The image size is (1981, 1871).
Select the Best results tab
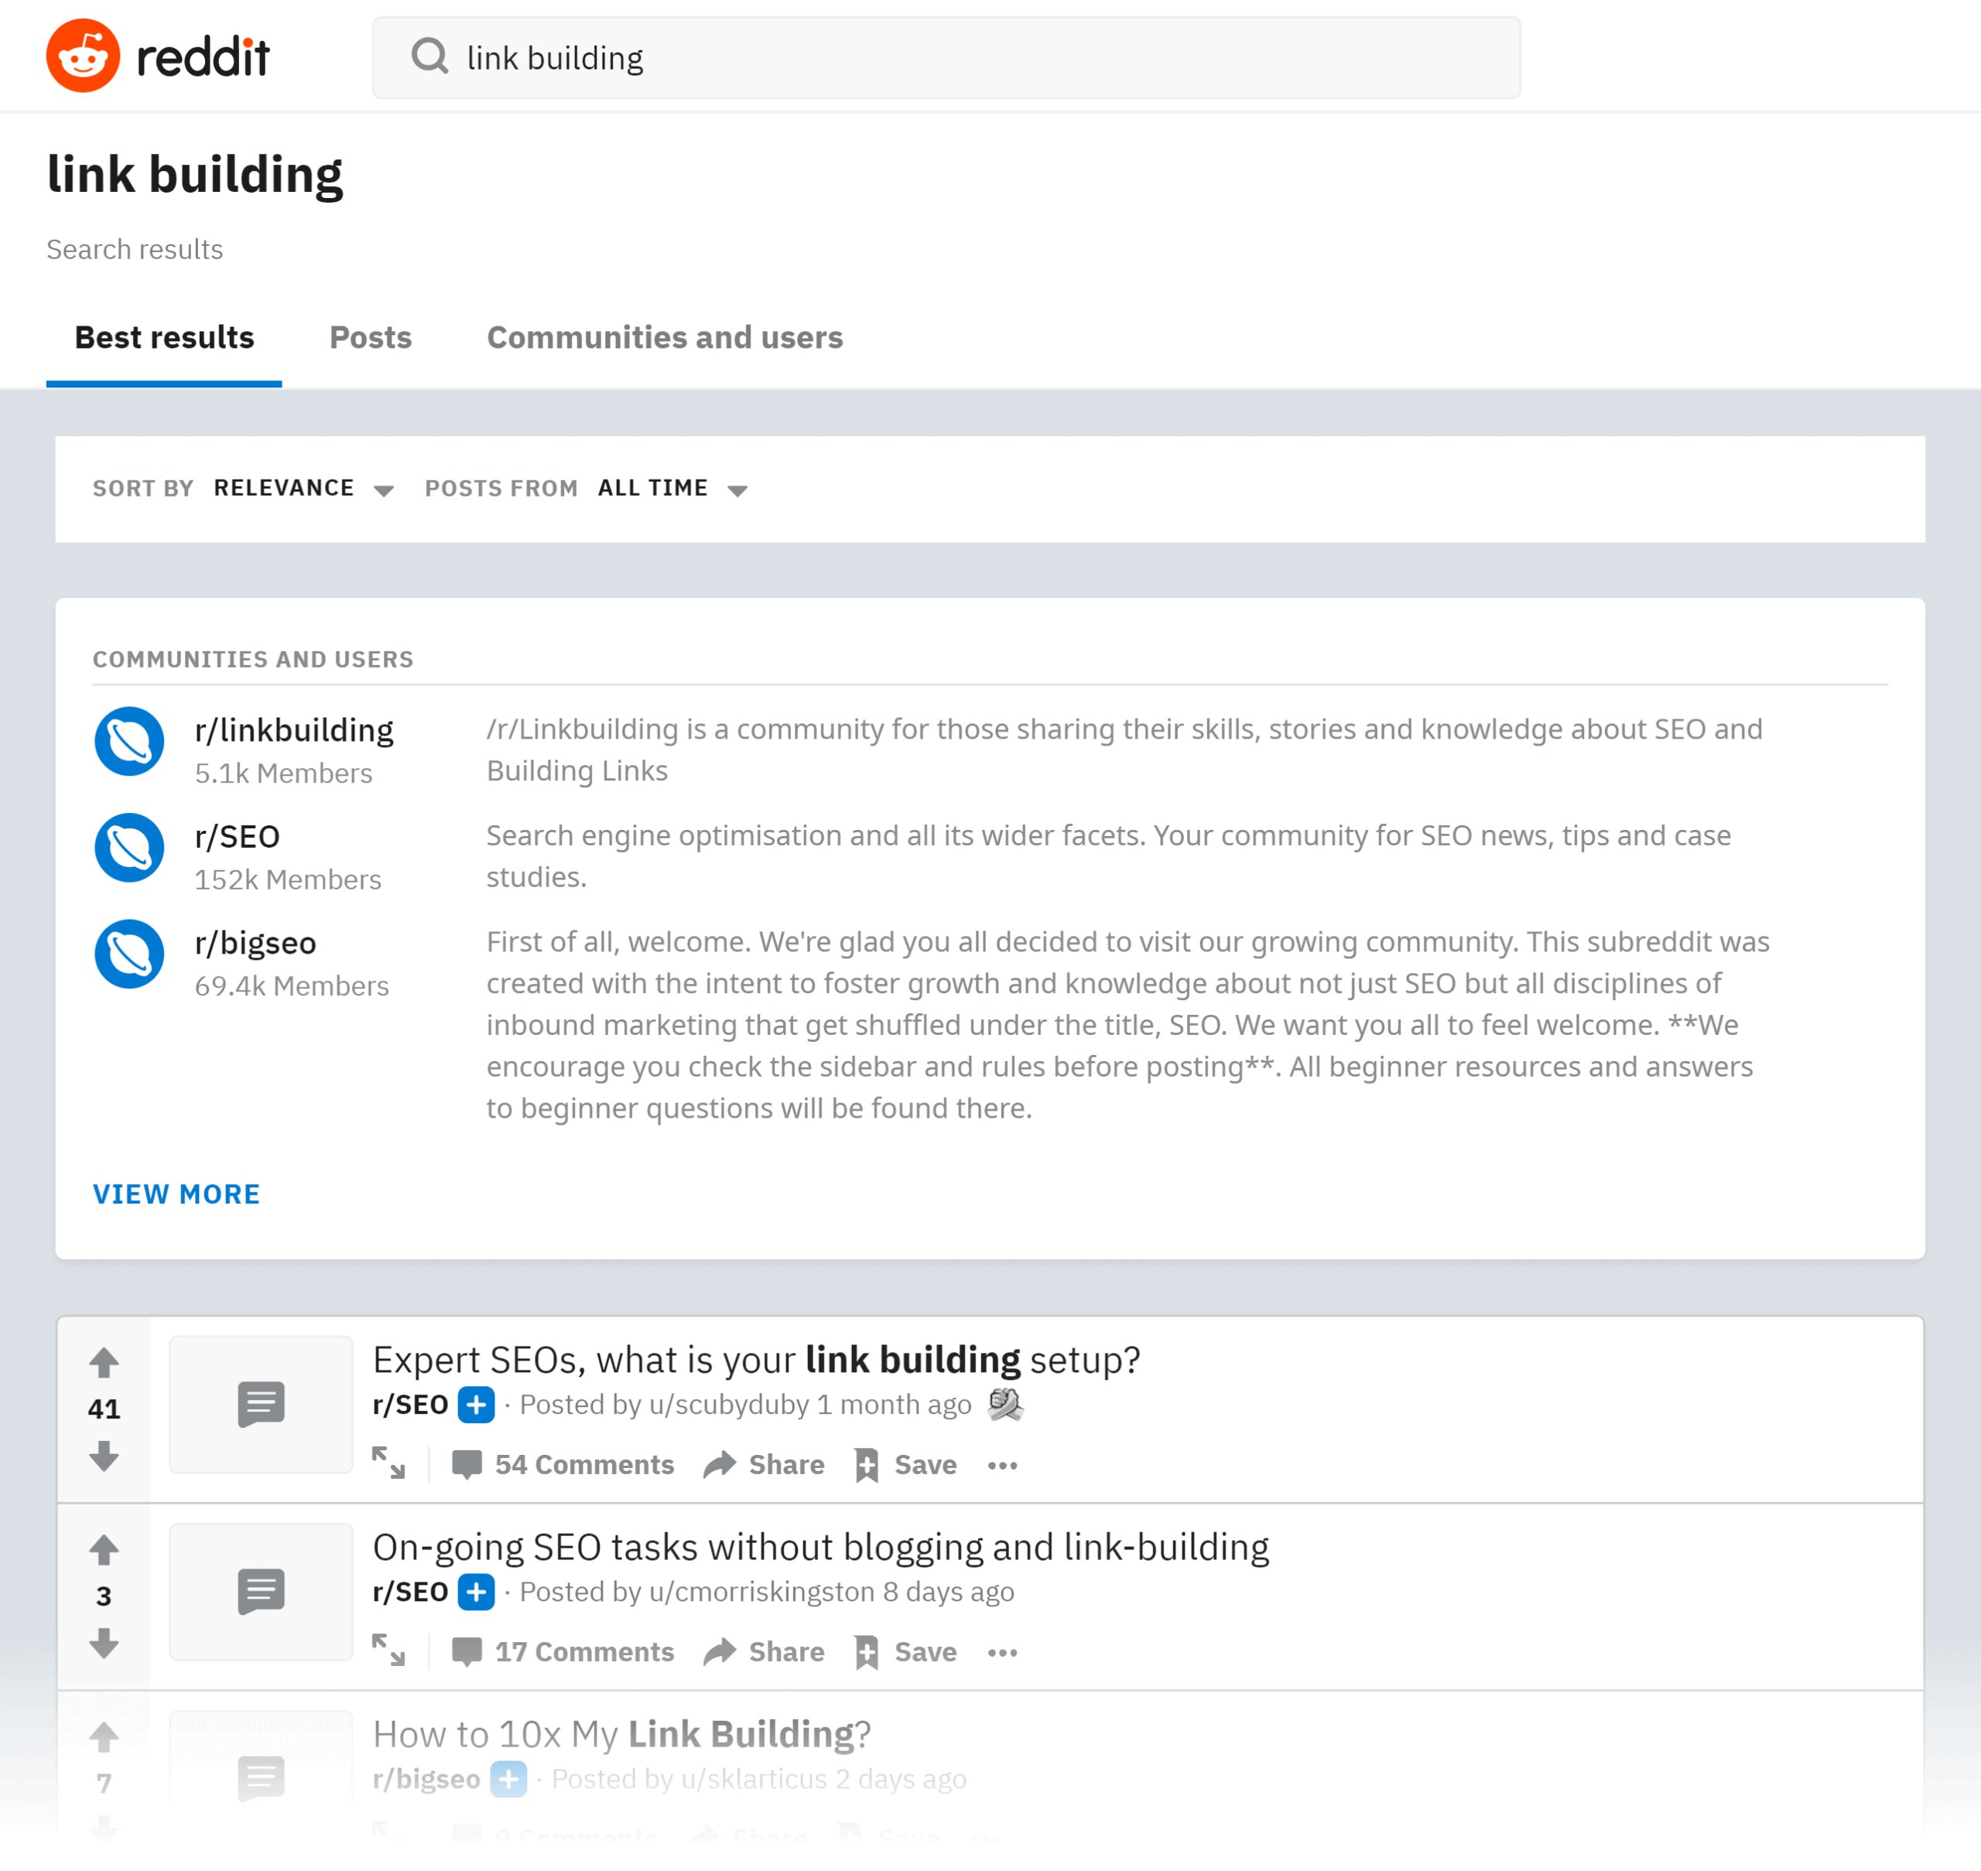pos(163,336)
